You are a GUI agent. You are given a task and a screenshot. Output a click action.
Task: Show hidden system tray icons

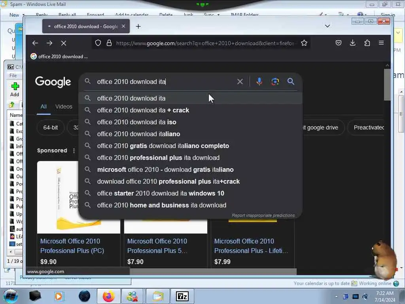pos(336,296)
